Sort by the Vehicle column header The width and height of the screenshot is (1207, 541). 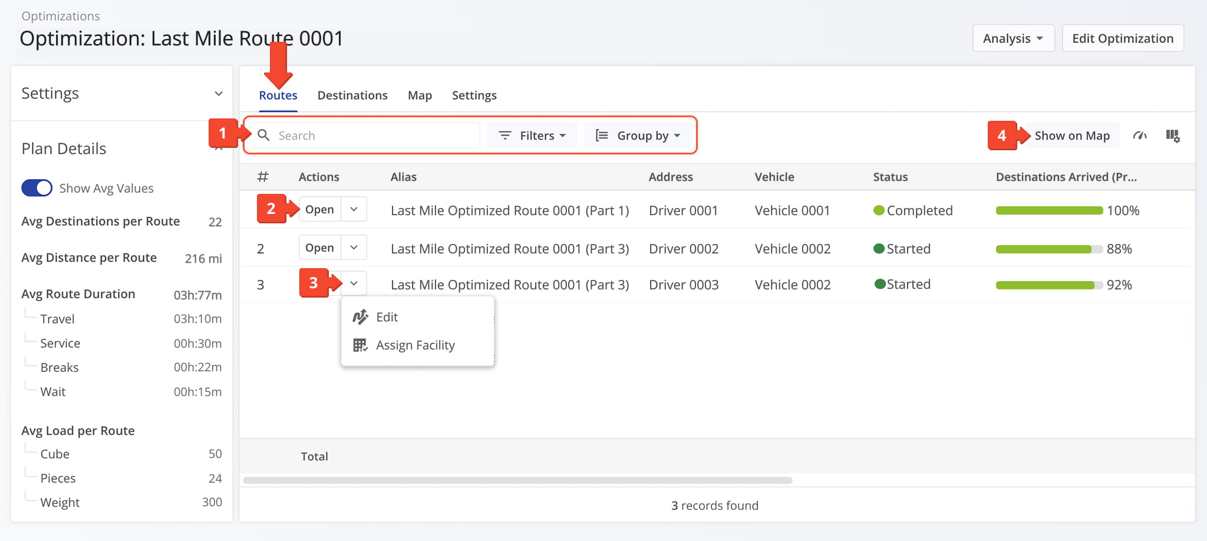coord(774,177)
